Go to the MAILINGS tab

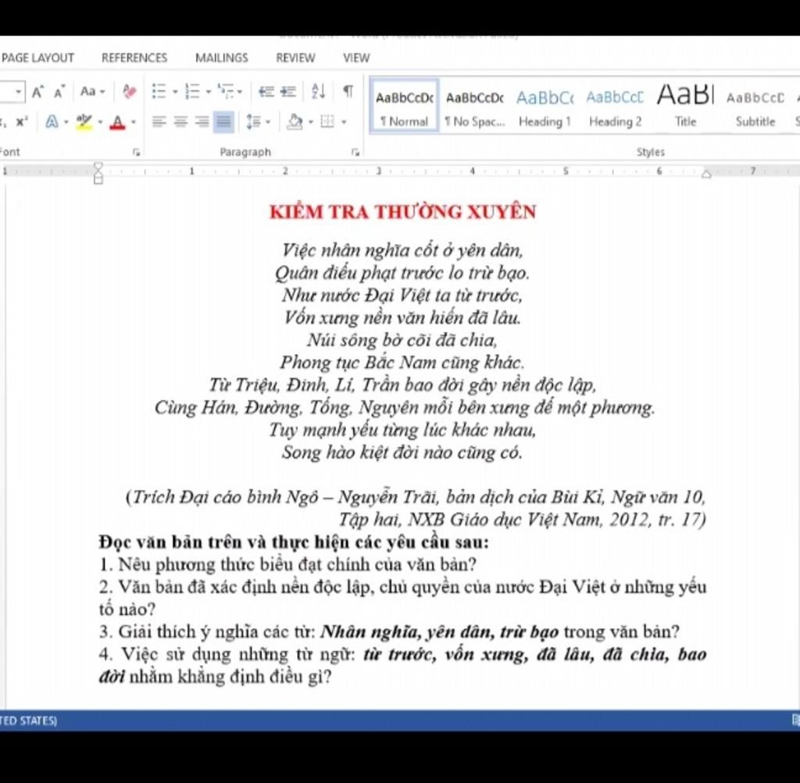click(221, 58)
